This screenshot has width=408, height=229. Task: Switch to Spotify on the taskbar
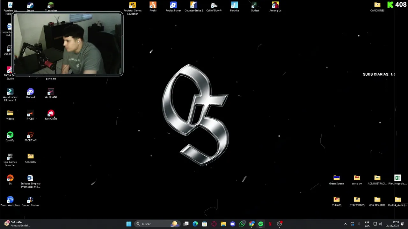pyautogui.click(x=261, y=224)
